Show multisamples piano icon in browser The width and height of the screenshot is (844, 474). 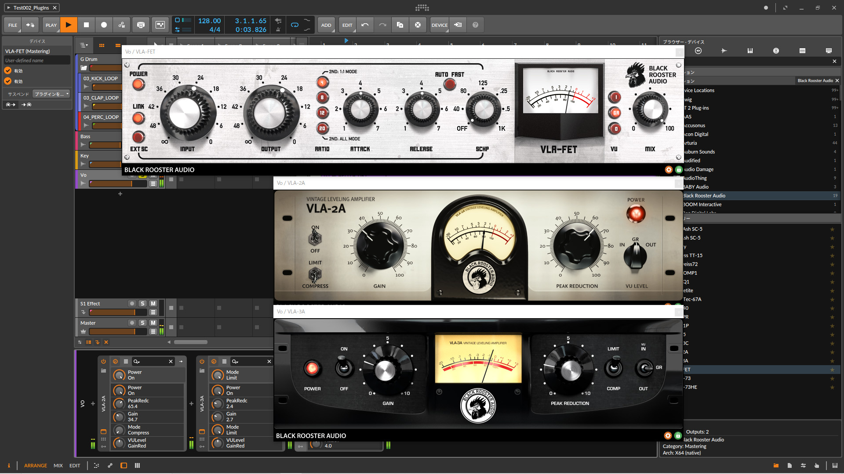(750, 51)
